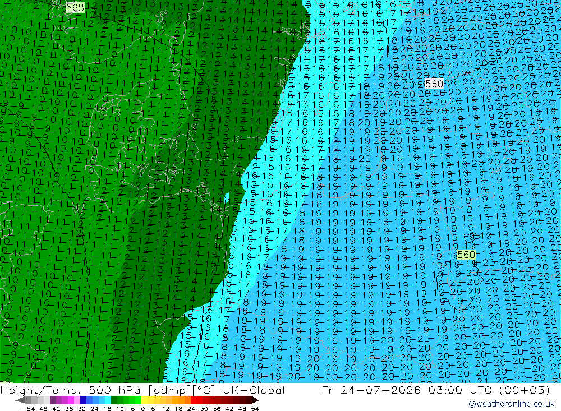This screenshot has height=411, width=561.
Task: Click the (00+03) forecast offset text
Action: (x=525, y=390)
